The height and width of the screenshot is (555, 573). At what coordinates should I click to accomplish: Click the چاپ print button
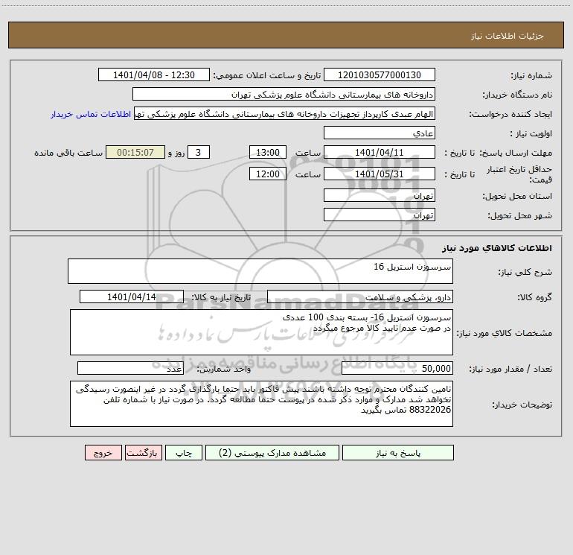coord(184,453)
